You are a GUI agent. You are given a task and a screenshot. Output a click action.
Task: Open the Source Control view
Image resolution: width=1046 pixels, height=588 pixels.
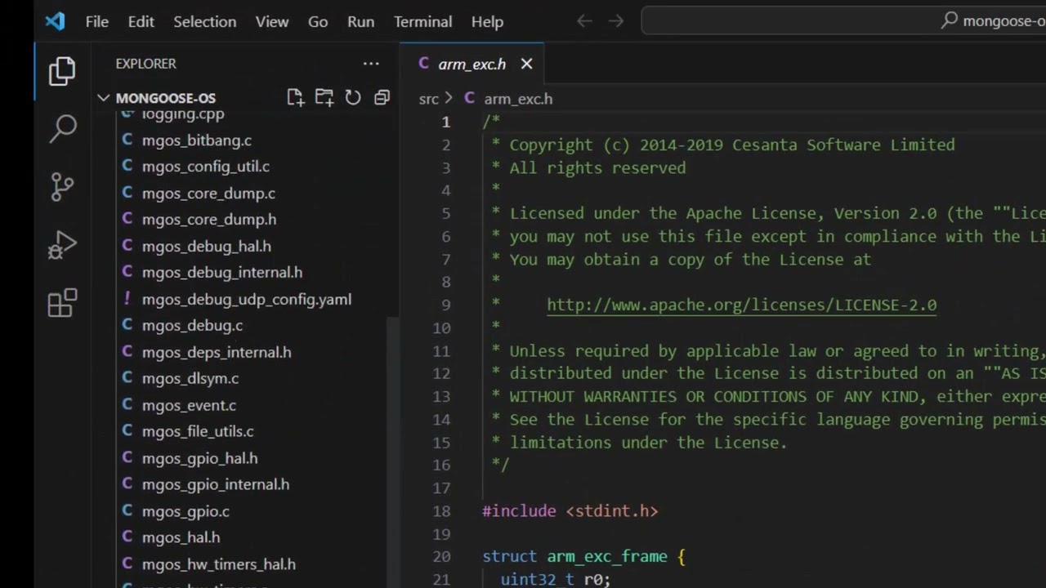pos(62,187)
